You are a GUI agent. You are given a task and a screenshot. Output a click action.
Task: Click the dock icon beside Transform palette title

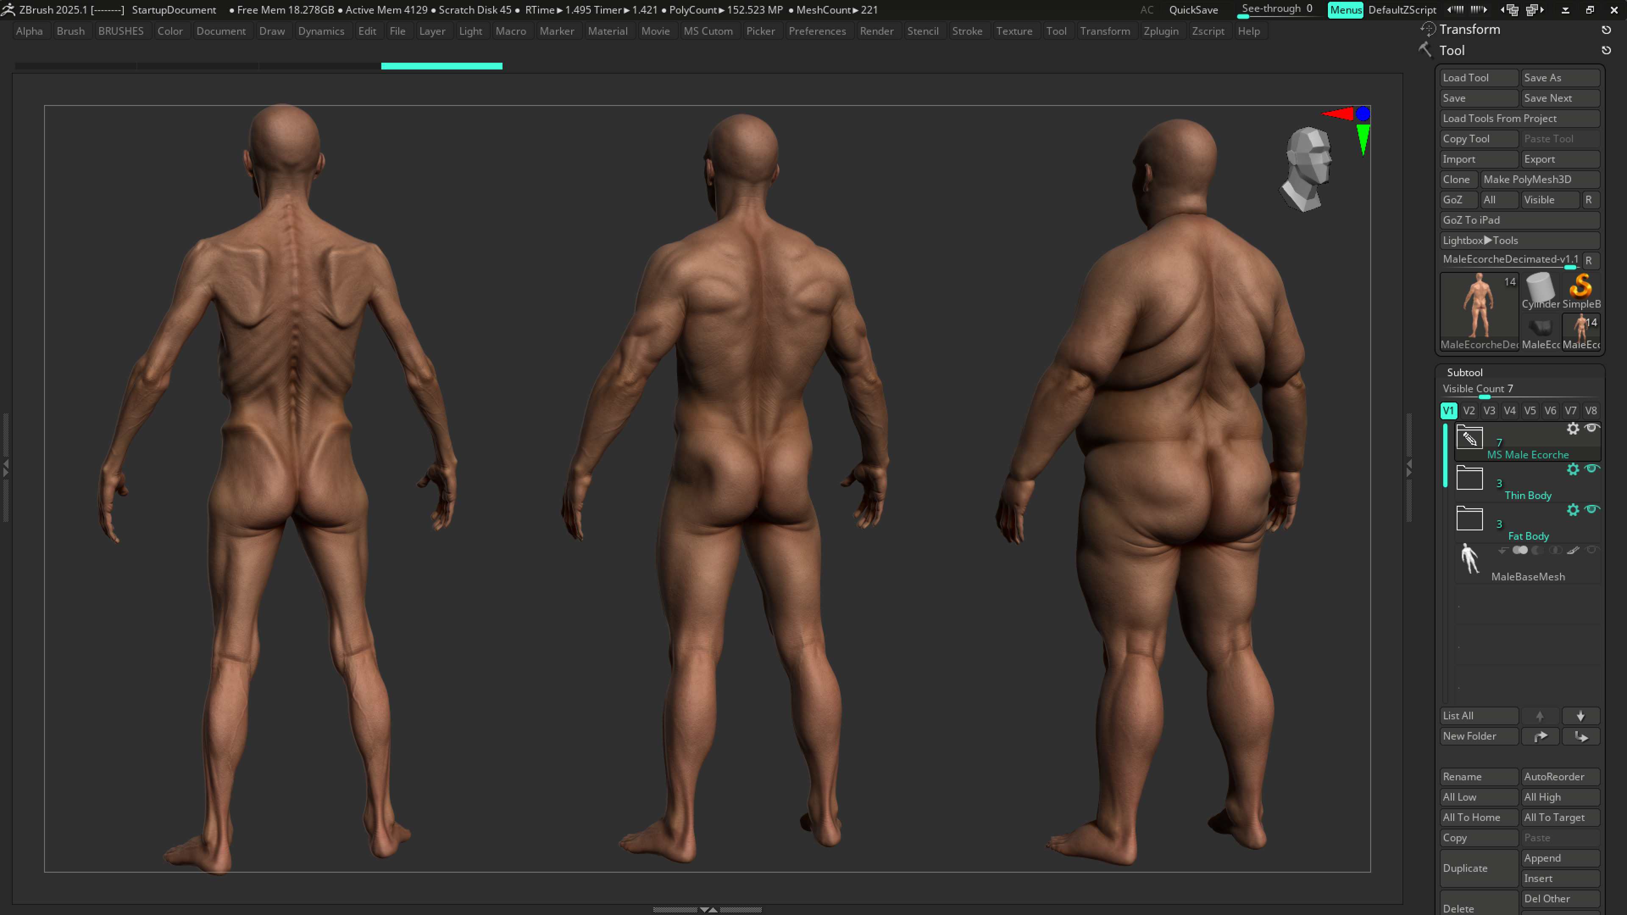click(x=1606, y=30)
